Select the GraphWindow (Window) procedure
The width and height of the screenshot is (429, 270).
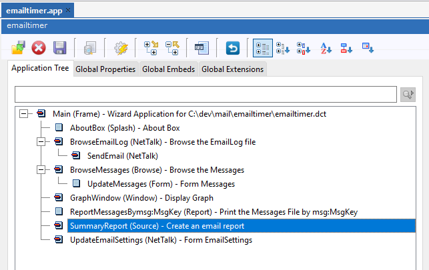[141, 198]
